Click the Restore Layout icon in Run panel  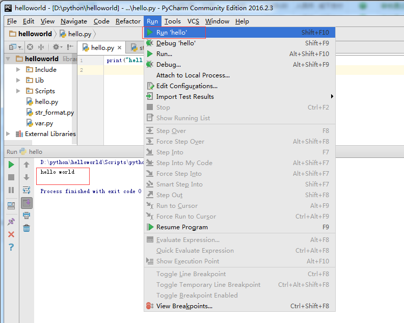click(11, 205)
